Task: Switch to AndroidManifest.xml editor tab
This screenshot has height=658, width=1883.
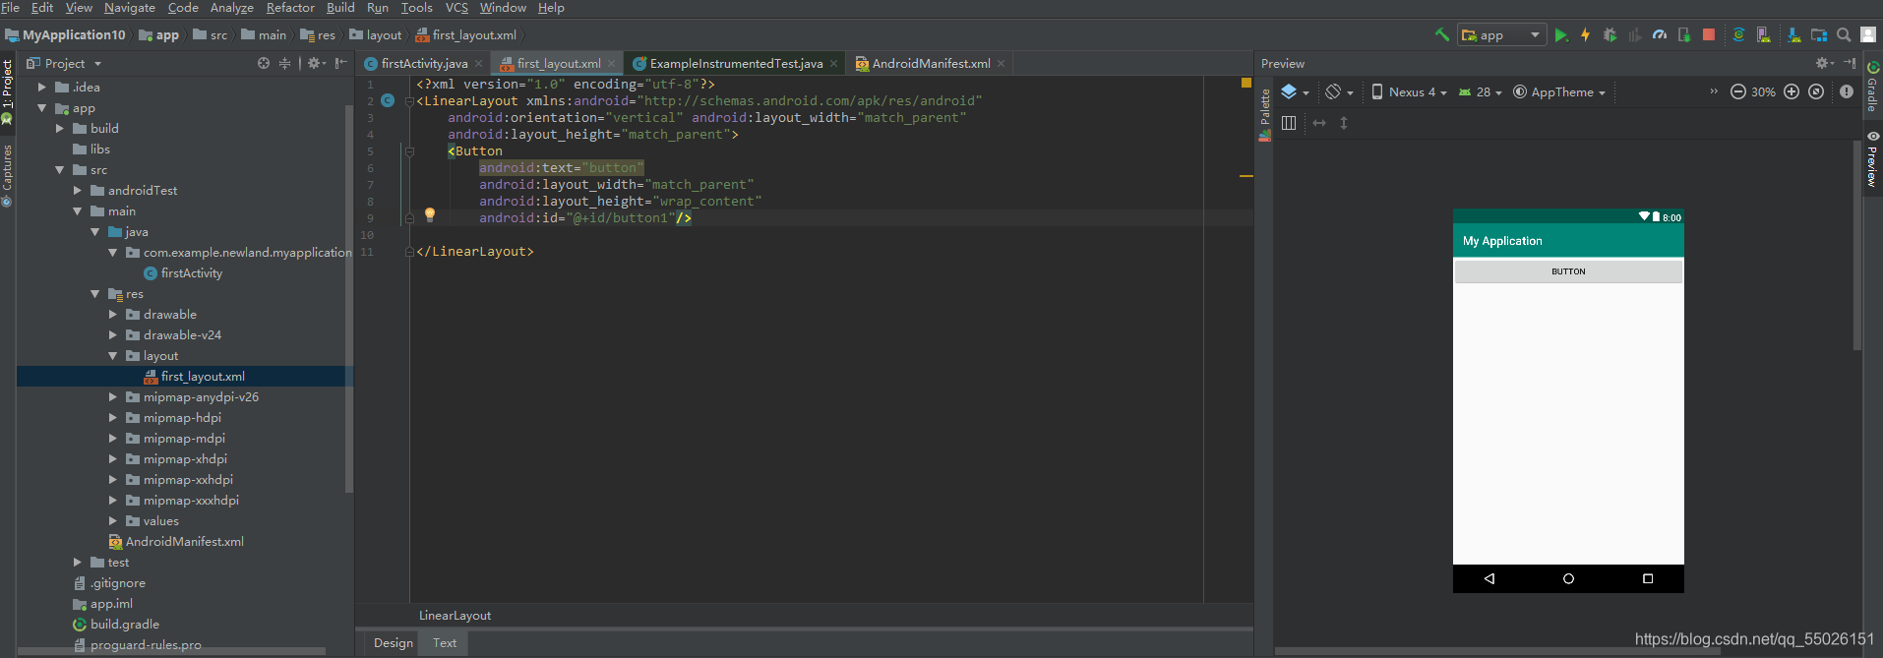Action: (x=930, y=63)
